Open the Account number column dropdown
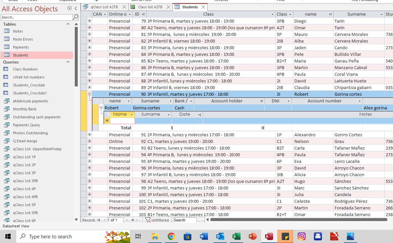The height and width of the screenshot is (243, 393). pyautogui.click(x=359, y=101)
